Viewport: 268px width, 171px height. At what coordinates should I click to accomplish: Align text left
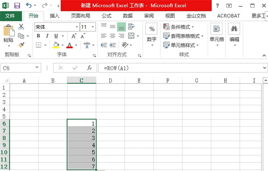[104, 36]
